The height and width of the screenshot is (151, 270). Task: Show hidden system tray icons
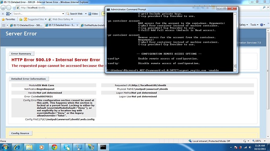pos(231,147)
